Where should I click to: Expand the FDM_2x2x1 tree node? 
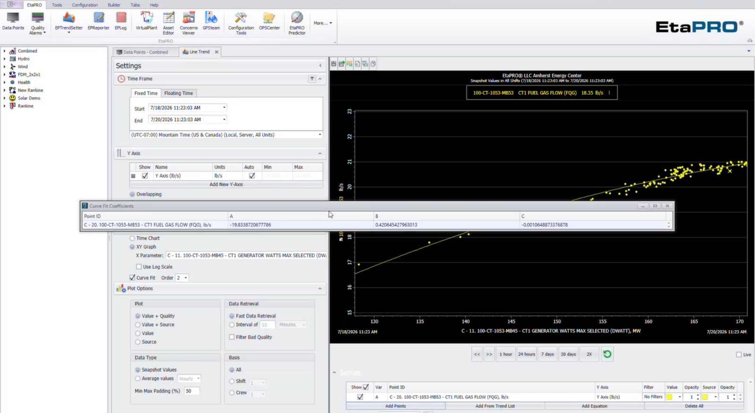5,74
